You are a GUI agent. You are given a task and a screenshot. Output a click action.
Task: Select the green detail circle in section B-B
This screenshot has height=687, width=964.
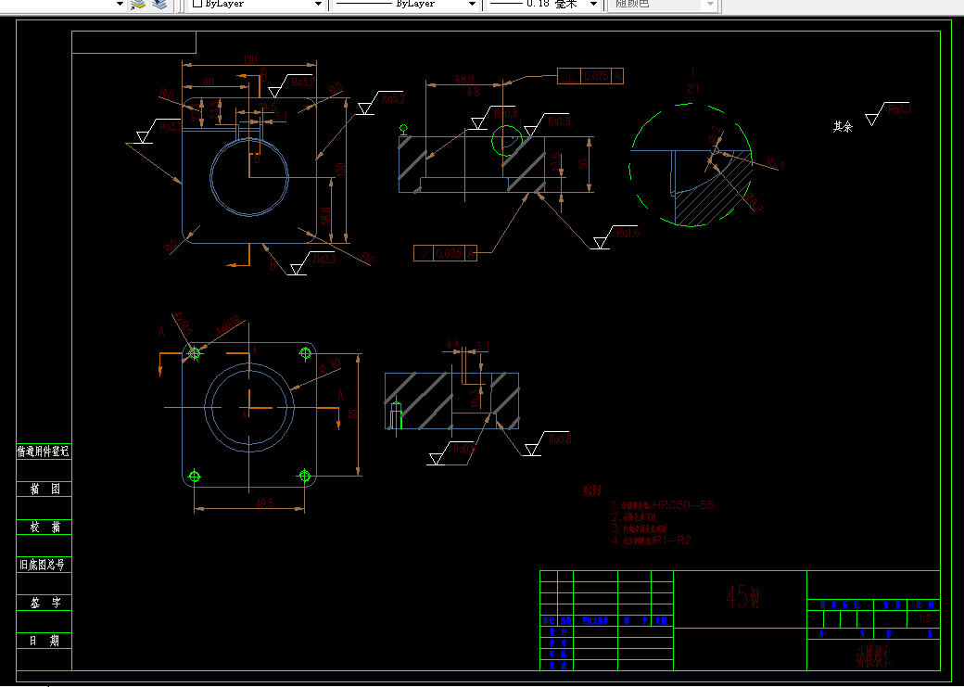[x=507, y=142]
